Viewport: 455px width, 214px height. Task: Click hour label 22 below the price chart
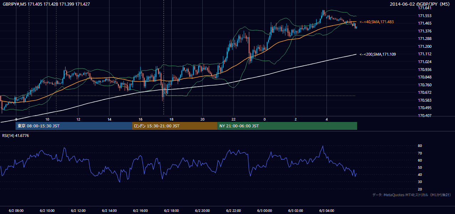pyautogui.click(x=234, y=119)
